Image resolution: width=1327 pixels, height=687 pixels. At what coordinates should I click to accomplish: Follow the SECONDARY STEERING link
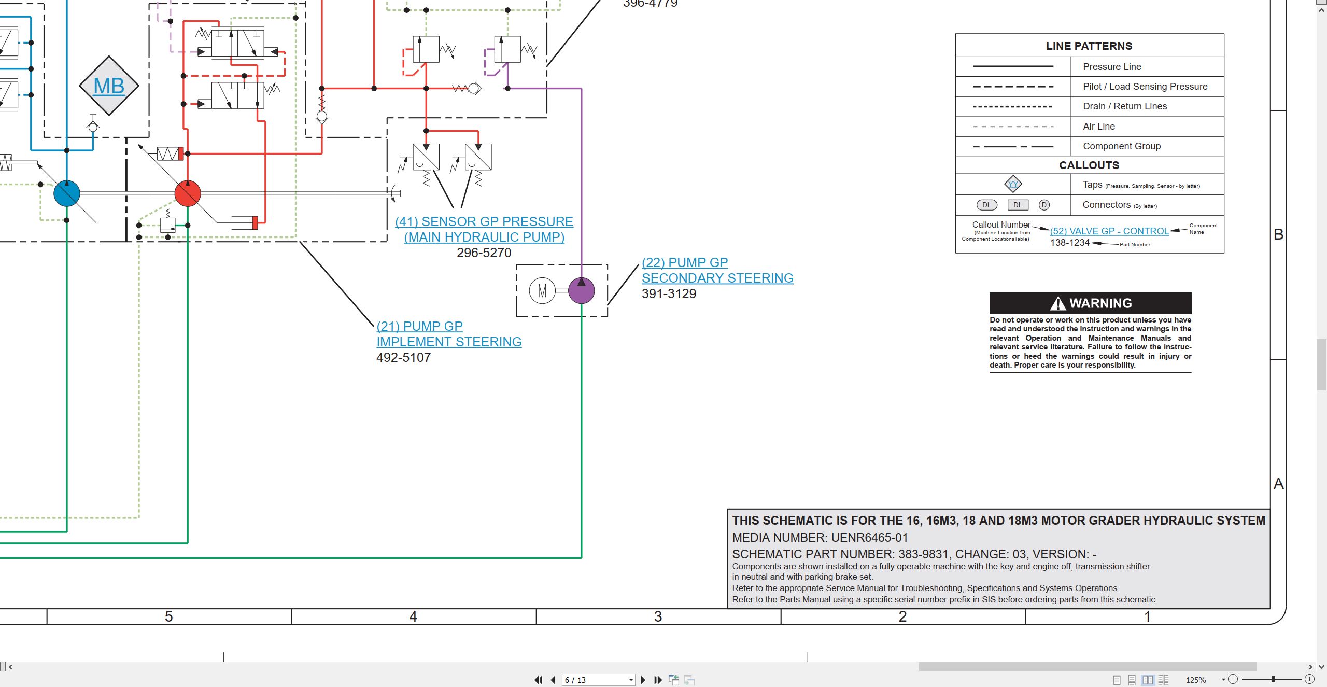coord(717,278)
